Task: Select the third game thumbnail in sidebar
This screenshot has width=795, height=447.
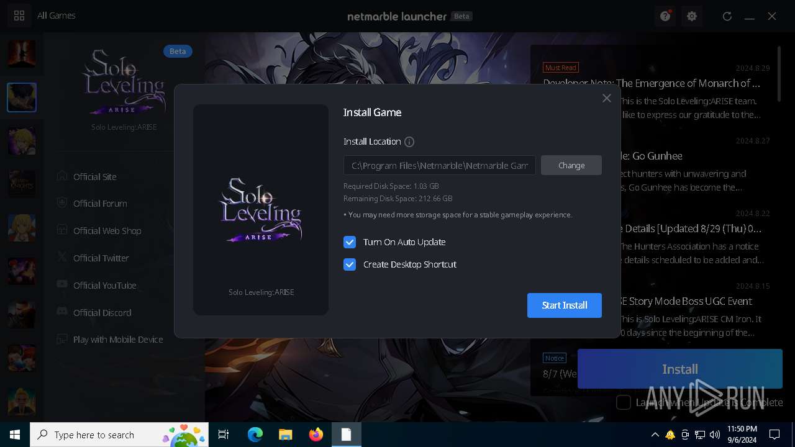Action: pyautogui.click(x=22, y=141)
